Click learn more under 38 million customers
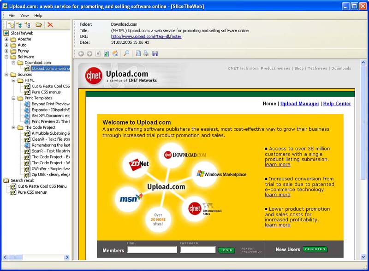Viewport: 369px width, 271px height. click(278, 165)
